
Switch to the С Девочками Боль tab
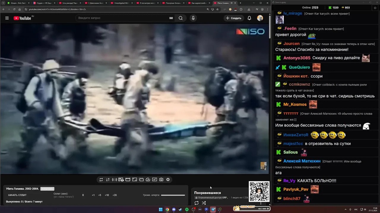pyautogui.click(x=95, y=3)
